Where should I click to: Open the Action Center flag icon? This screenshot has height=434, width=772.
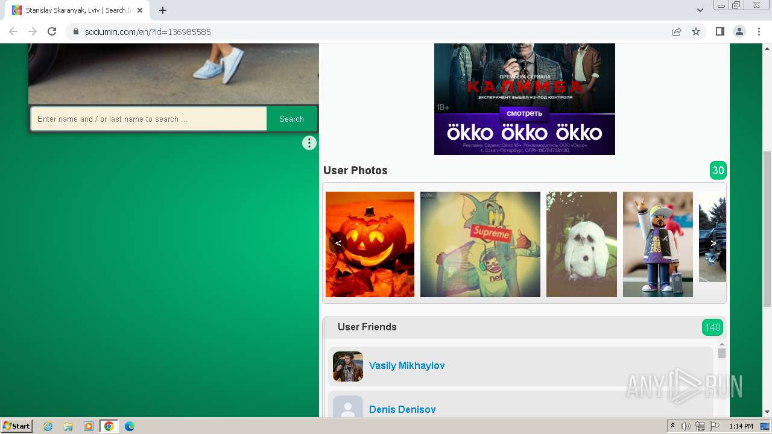[x=714, y=426]
